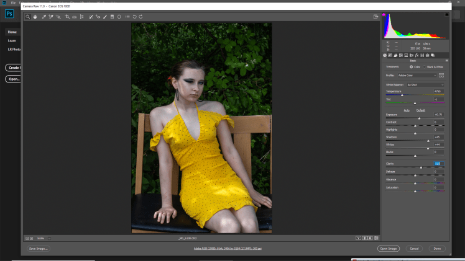Open the Profile browser grid icon
Viewport: 465px width, 261px height.
pos(441,75)
